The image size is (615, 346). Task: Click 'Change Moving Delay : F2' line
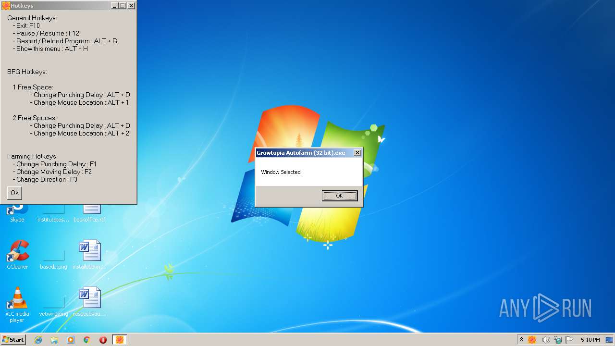click(x=52, y=172)
